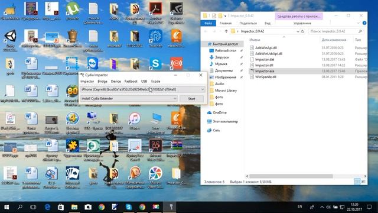Open the TeamViewer desktop shortcut
The height and width of the screenshot is (213, 378).
click(x=93, y=63)
